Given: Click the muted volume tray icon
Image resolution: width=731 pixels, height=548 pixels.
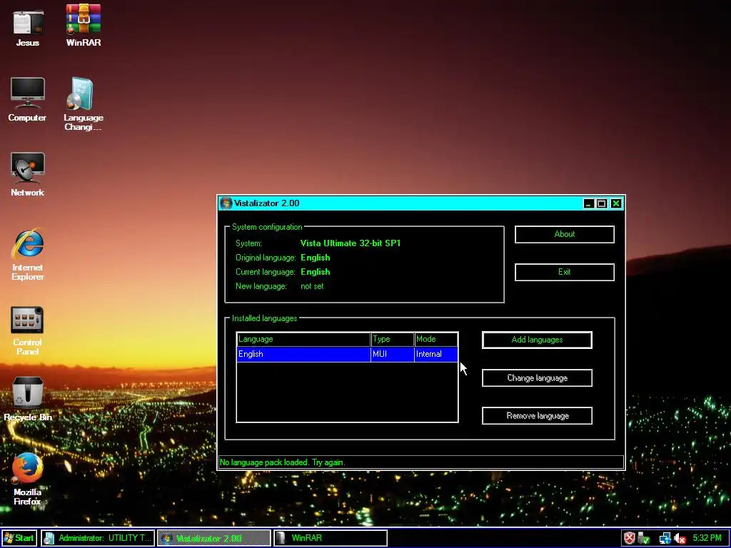Looking at the screenshot, I should pos(680,538).
